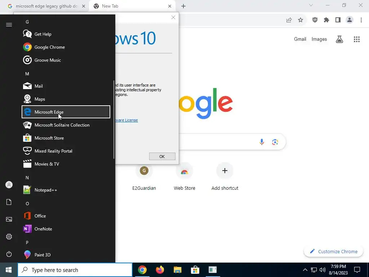
Task: Open the volume control in system tray
Action: coord(323,270)
